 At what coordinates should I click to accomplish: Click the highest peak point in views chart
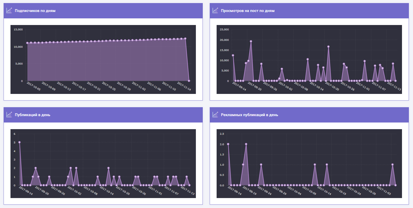tap(251, 41)
